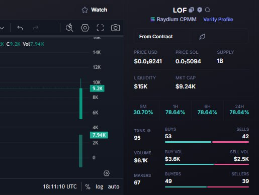Add token to watchlist via Watch label

pyautogui.click(x=99, y=10)
